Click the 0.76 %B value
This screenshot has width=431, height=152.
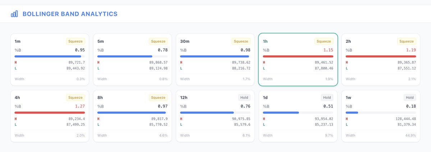tap(246, 106)
